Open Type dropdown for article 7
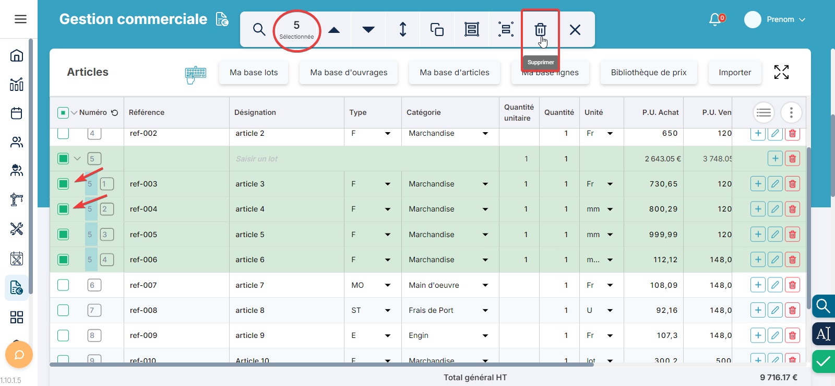Image resolution: width=835 pixels, height=386 pixels. [x=388, y=285]
